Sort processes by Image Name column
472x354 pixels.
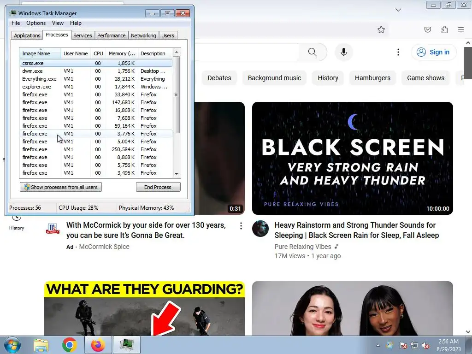[x=41, y=53]
